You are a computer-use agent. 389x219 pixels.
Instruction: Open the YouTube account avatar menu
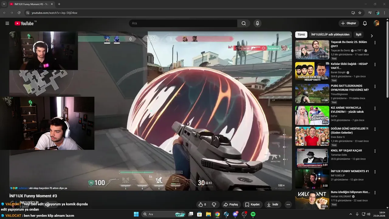(x=377, y=23)
